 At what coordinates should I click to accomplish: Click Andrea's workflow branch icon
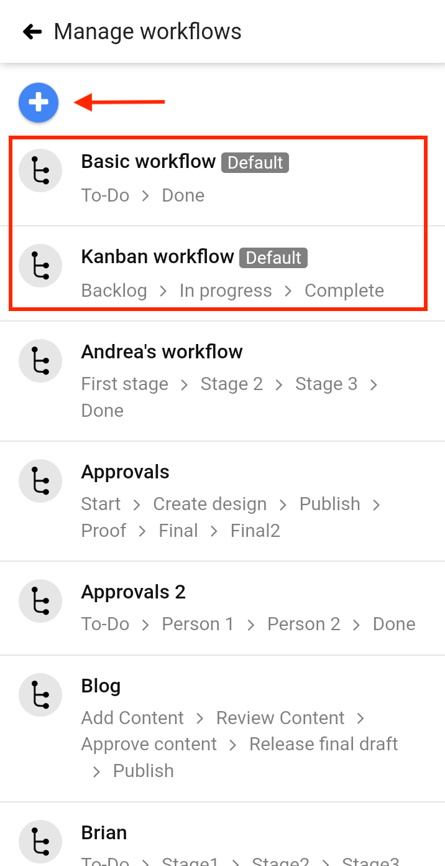[40, 361]
